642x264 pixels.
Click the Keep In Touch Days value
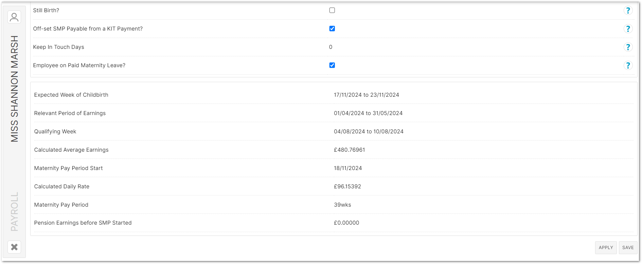click(331, 47)
